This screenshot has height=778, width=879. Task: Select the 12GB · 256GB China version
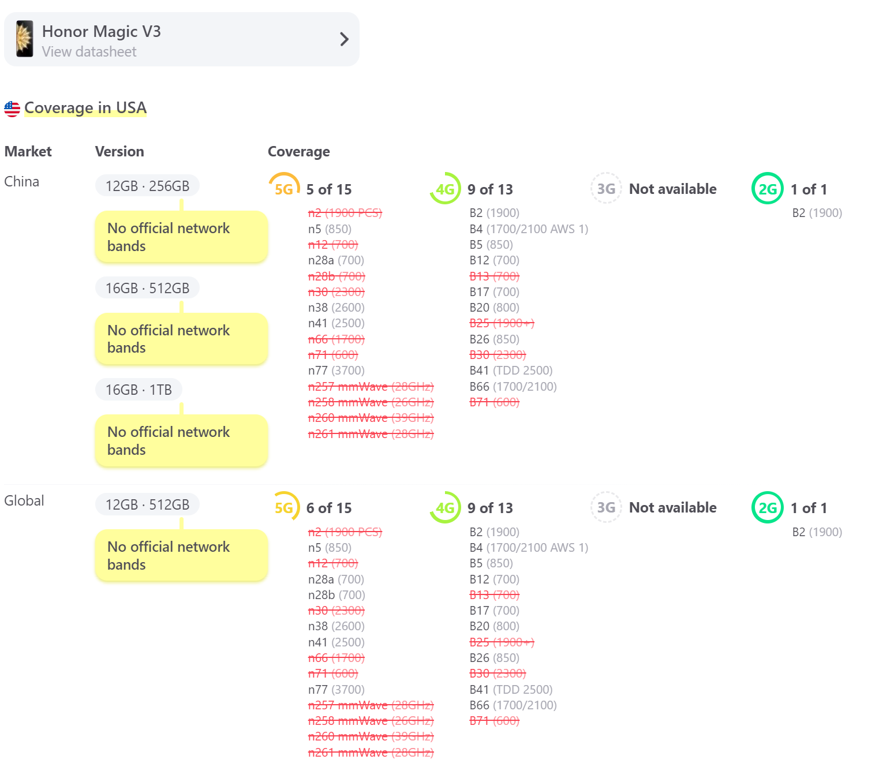(147, 186)
